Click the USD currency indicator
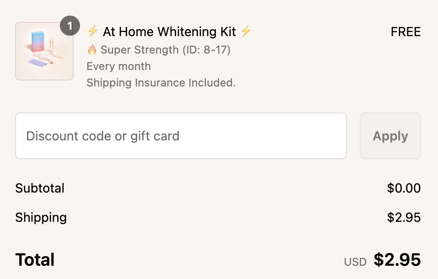 tap(355, 262)
